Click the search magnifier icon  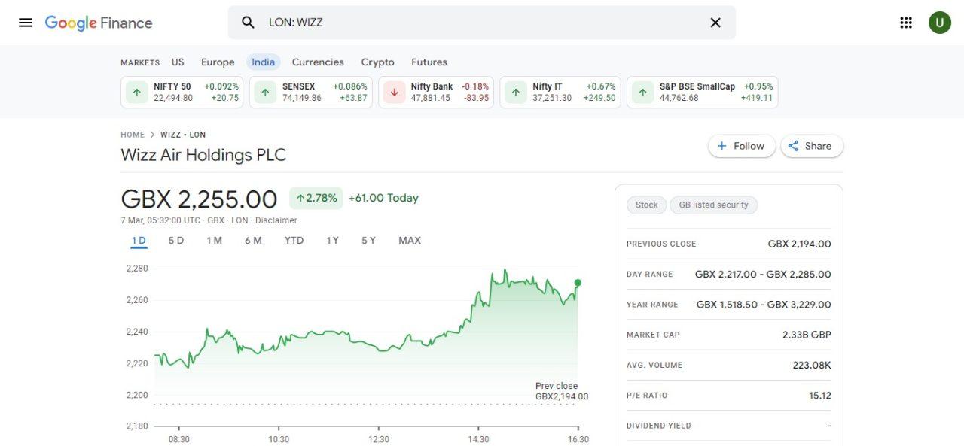click(x=248, y=23)
